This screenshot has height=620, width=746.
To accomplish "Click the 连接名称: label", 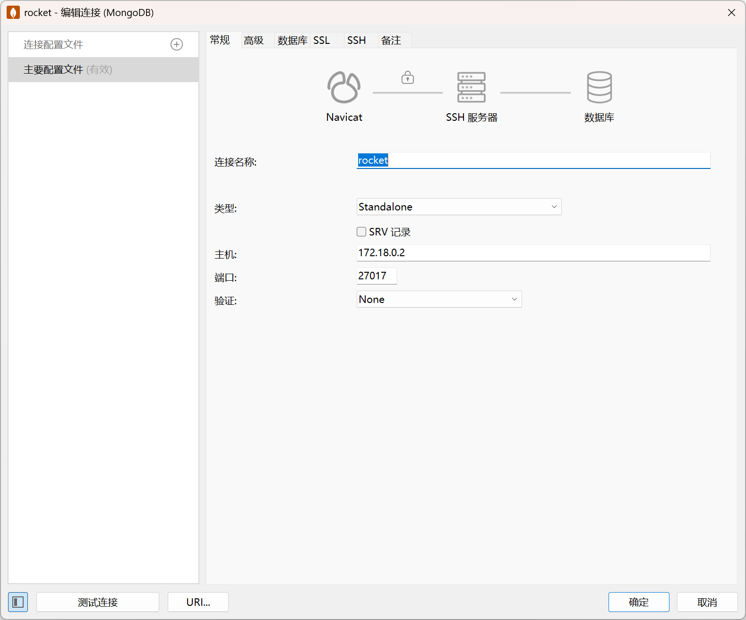I will (235, 162).
